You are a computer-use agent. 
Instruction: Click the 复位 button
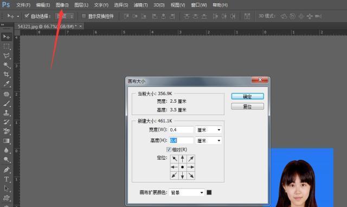pyautogui.click(x=247, y=106)
